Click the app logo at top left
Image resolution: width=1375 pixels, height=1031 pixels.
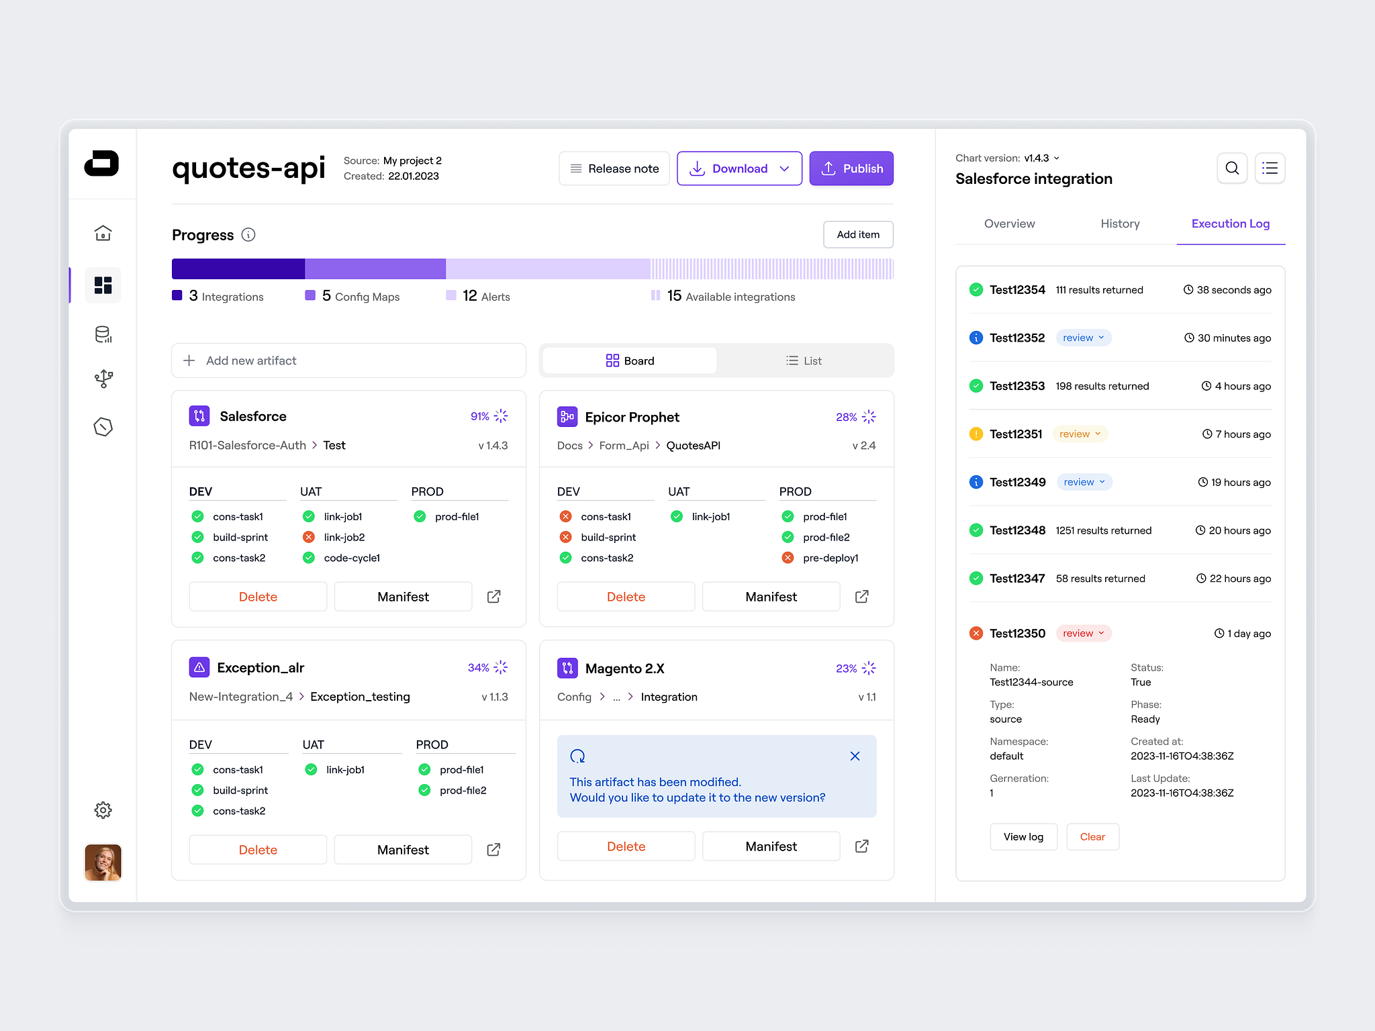(x=101, y=163)
